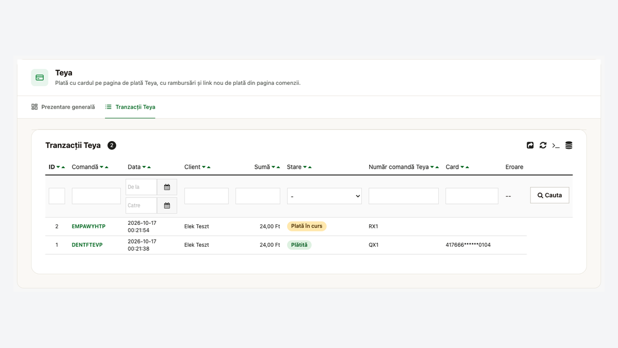This screenshot has height=348, width=618.
Task: Switch to Prezentare generală tab
Action: 63,107
